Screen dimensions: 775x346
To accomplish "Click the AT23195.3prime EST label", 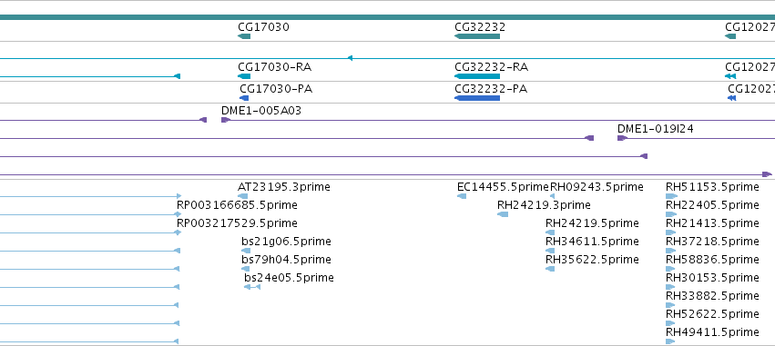I will pyautogui.click(x=284, y=187).
